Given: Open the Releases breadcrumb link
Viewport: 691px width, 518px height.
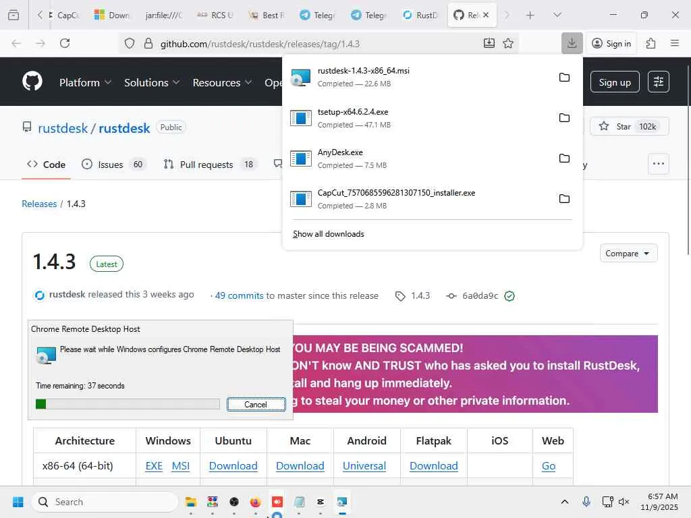Looking at the screenshot, I should 39,204.
